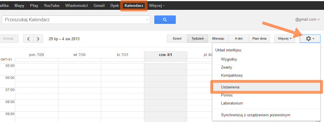The image size is (324, 122).
Task: Select Zwarty interface layout
Action: point(227,67)
